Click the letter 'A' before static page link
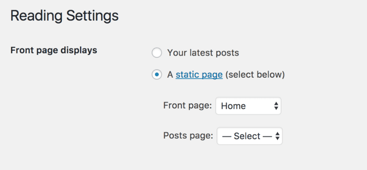This screenshot has height=170, width=367. (170, 75)
